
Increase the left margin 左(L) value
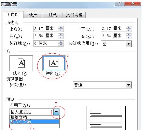[61, 35]
